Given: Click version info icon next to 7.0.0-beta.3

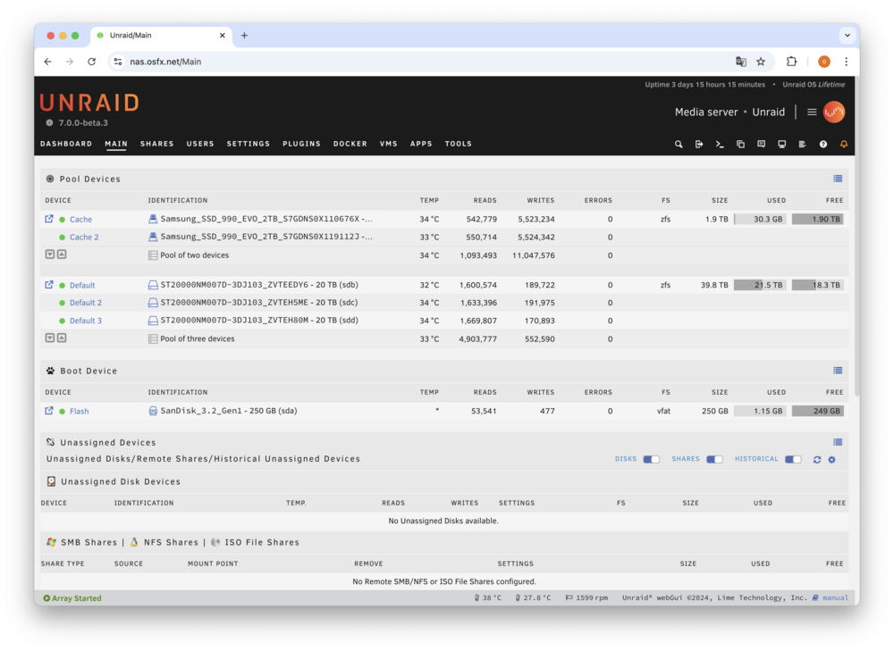Looking at the screenshot, I should pos(49,123).
